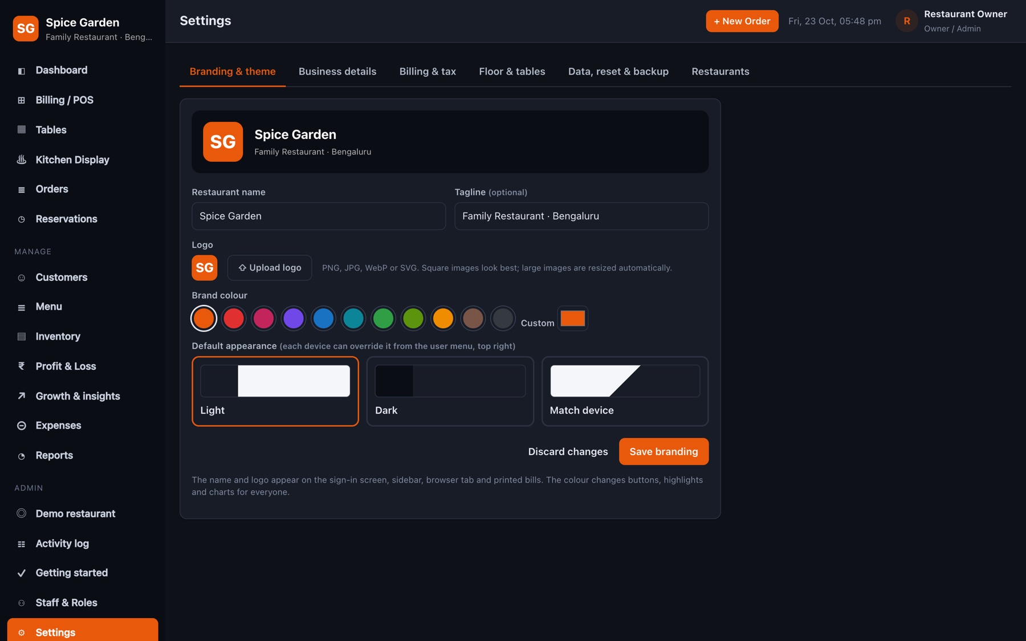Viewport: 1026px width, 641px height.
Task: Select the brown brand colour swatch
Action: [x=473, y=319]
